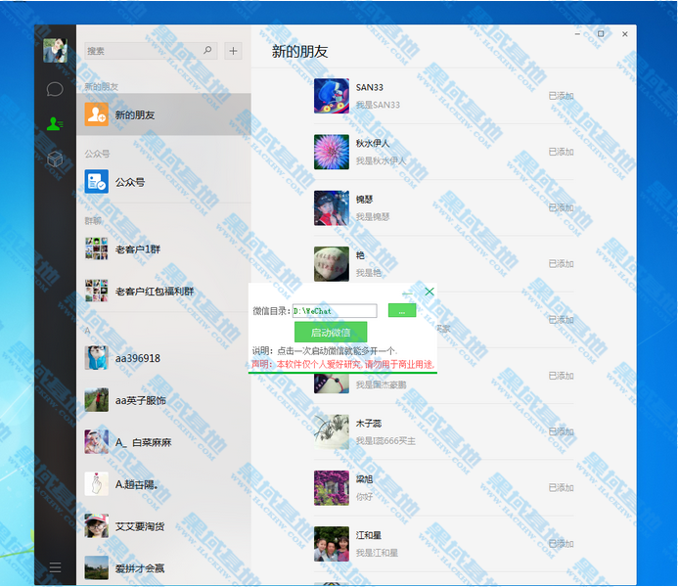This screenshot has height=587, width=678.
Task: Click avatar of 爱拼才会赢
Action: coord(97,567)
